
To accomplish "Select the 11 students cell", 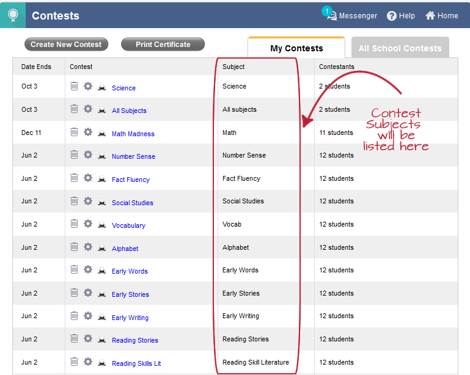I will (x=336, y=133).
